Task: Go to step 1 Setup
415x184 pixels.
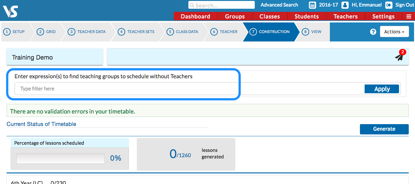Action: point(14,32)
